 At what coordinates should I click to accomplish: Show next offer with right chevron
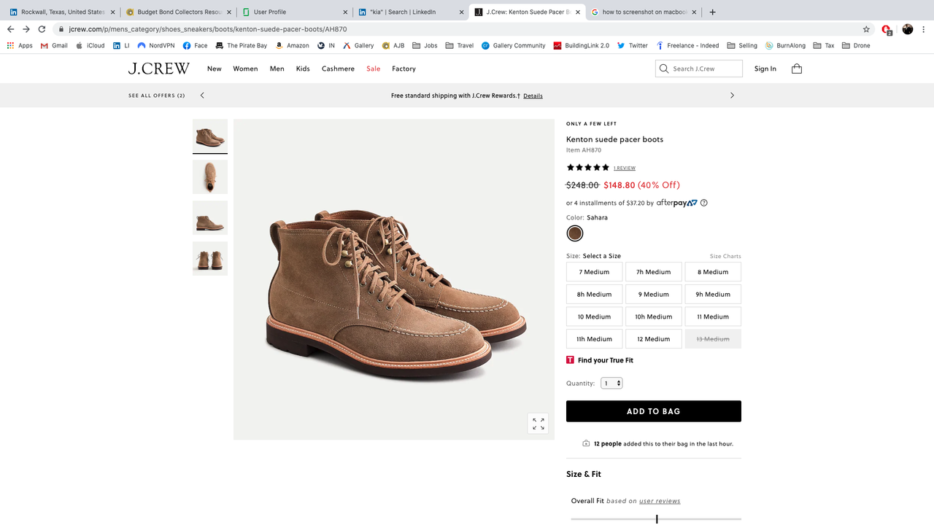(x=732, y=96)
